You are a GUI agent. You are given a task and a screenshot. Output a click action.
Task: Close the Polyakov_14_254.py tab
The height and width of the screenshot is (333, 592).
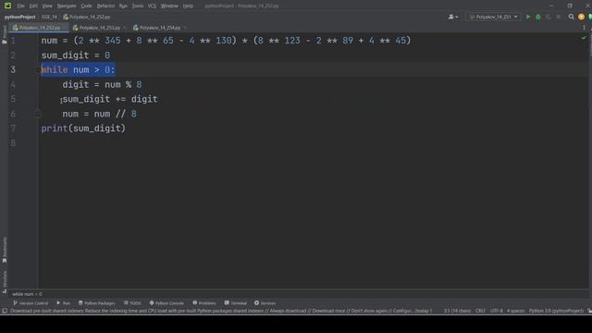pyautogui.click(x=185, y=28)
